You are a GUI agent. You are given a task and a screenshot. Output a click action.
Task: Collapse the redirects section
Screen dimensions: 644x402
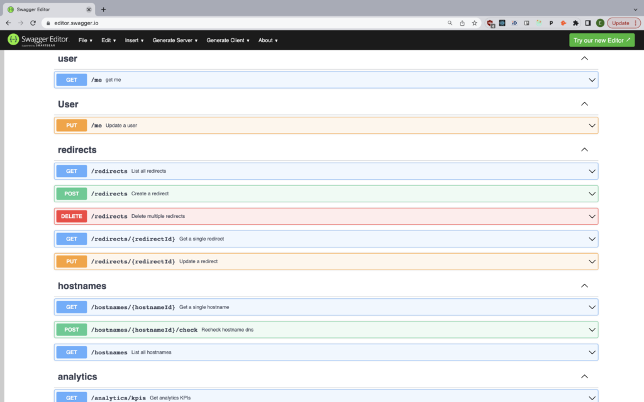tap(584, 149)
